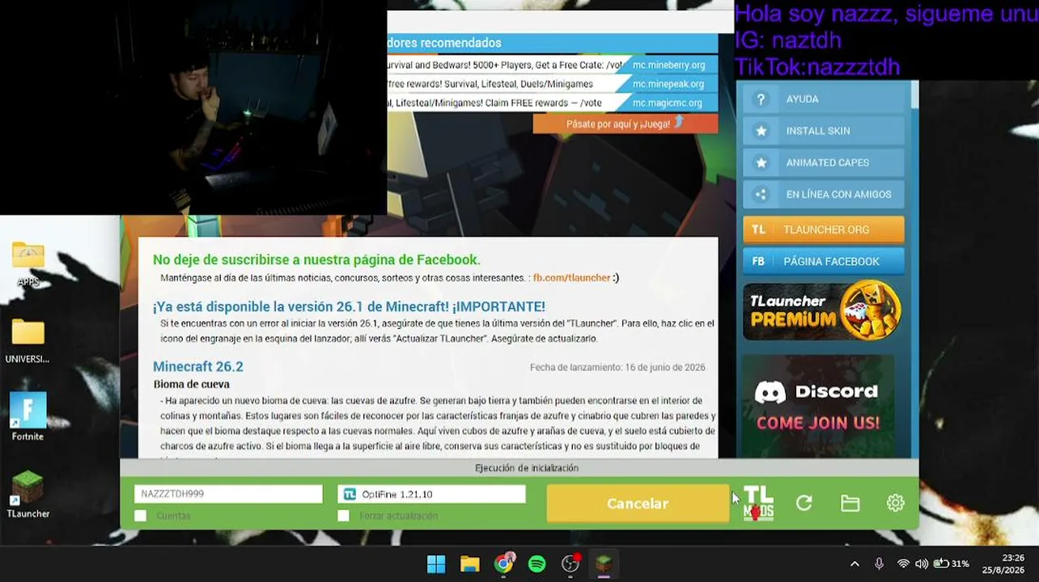Viewport: 1039px width, 582px height.
Task: Click the Discord COME JOIN US banner
Action: pos(818,406)
